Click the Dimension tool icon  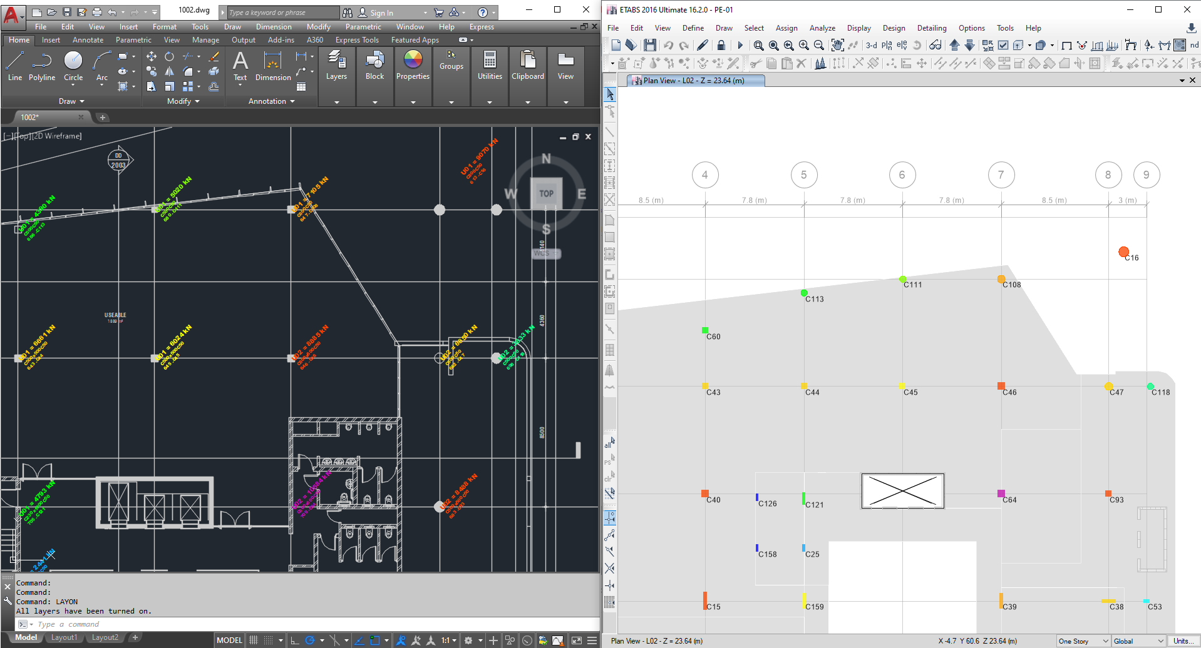coord(273,66)
